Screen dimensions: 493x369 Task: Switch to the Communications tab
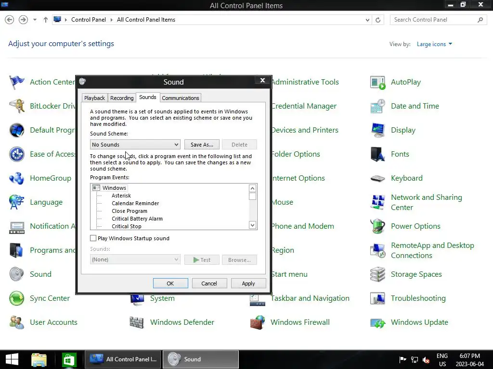(181, 98)
